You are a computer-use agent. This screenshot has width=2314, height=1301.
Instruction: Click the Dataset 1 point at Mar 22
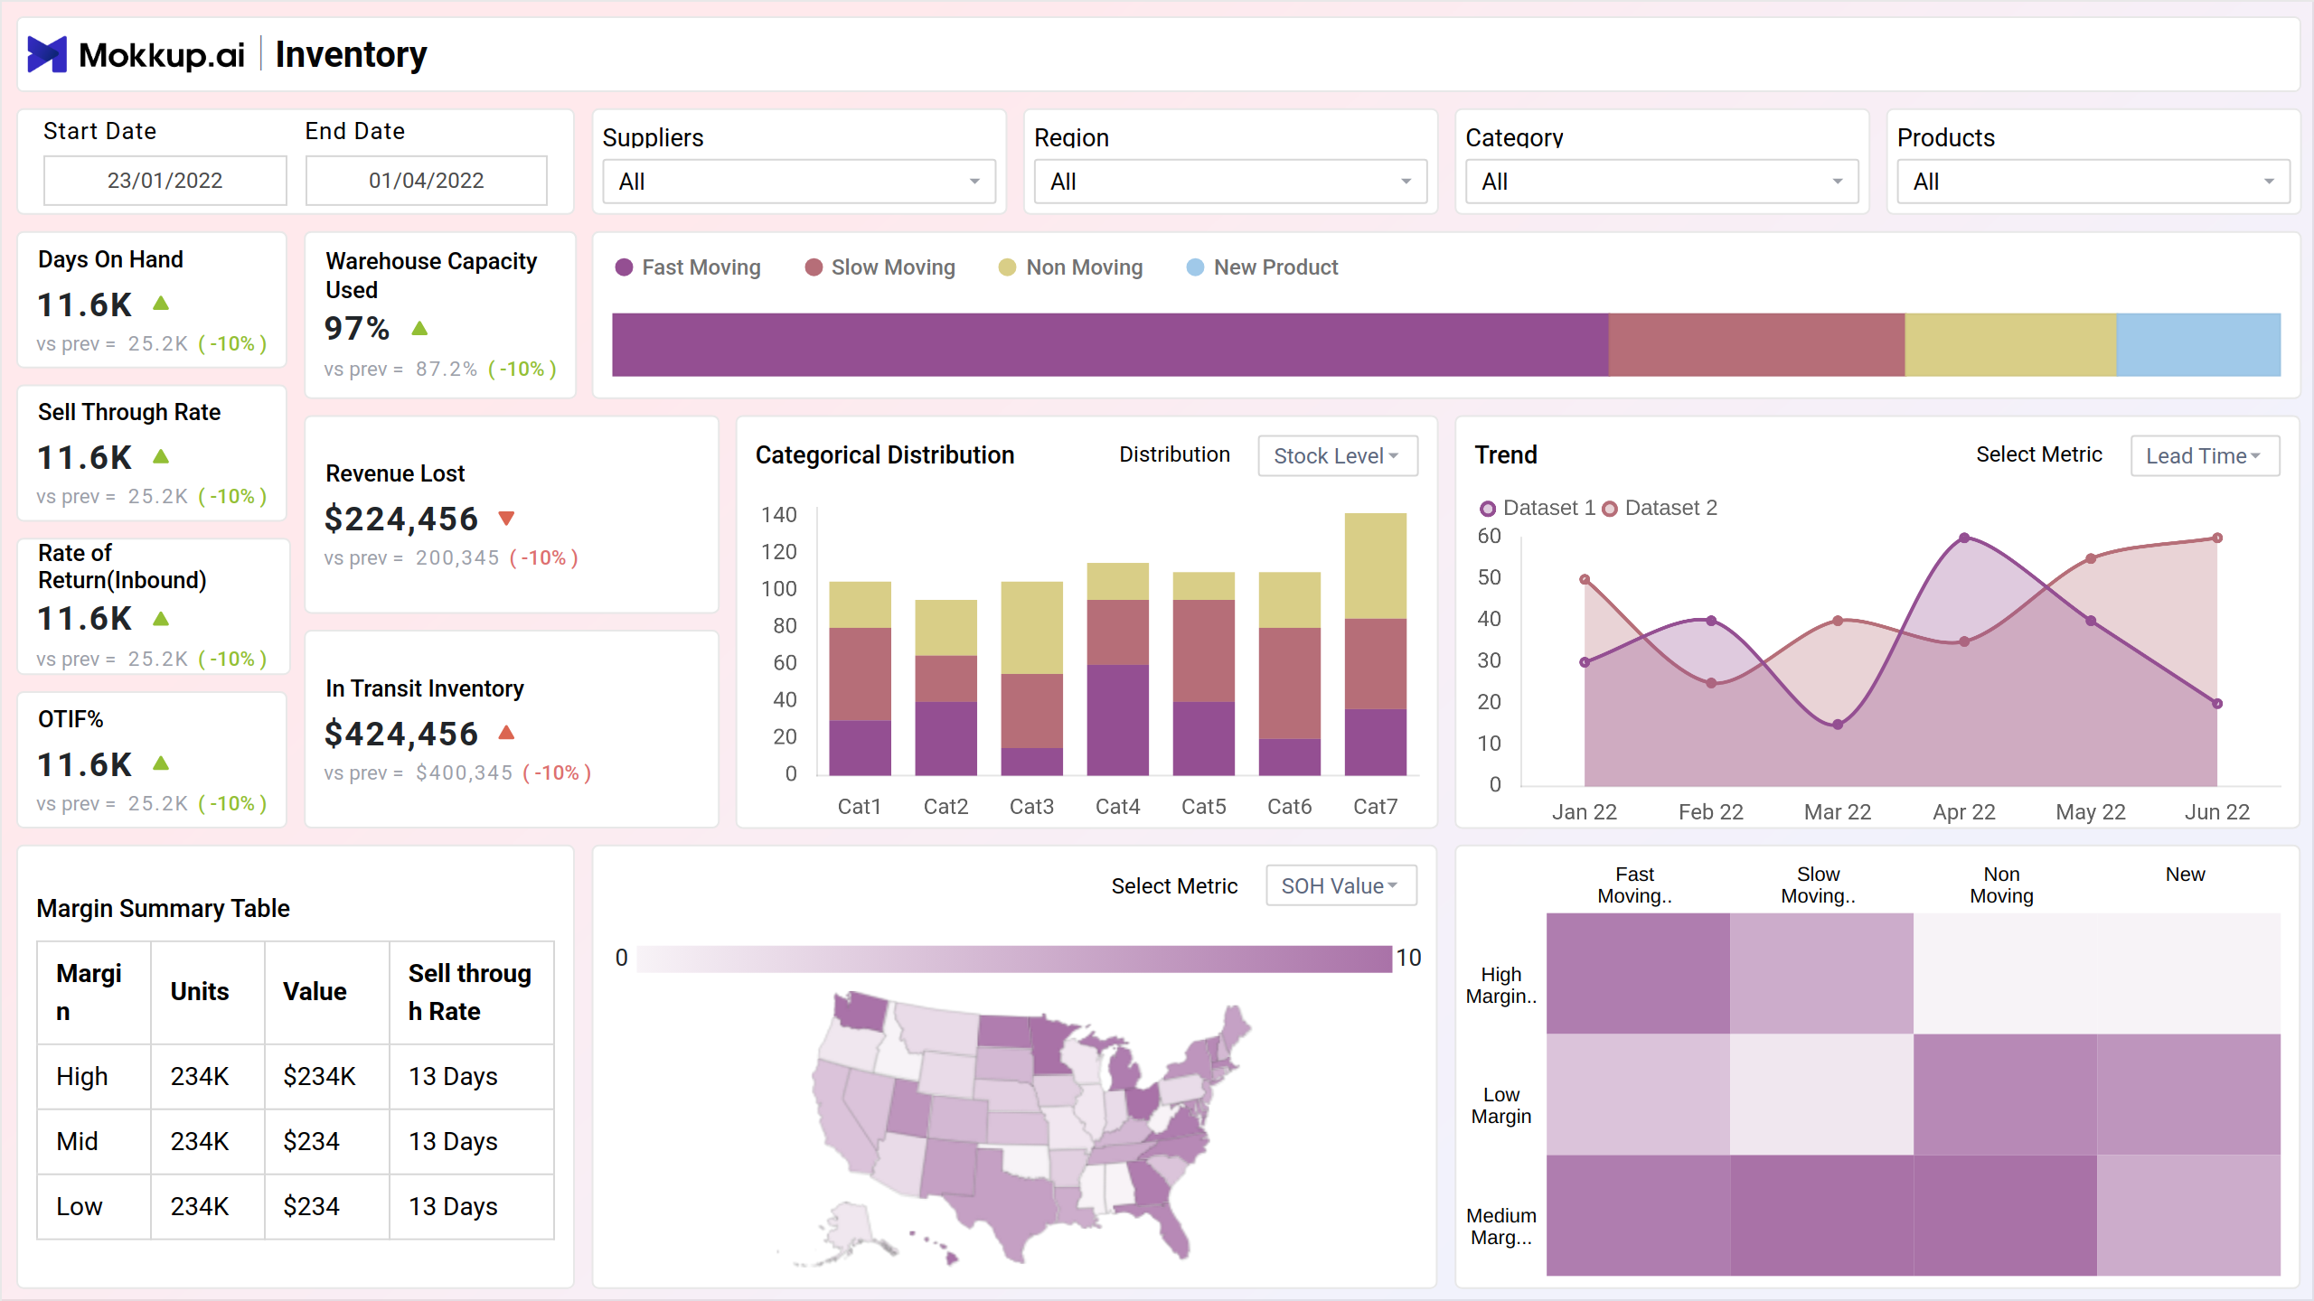coord(1838,725)
